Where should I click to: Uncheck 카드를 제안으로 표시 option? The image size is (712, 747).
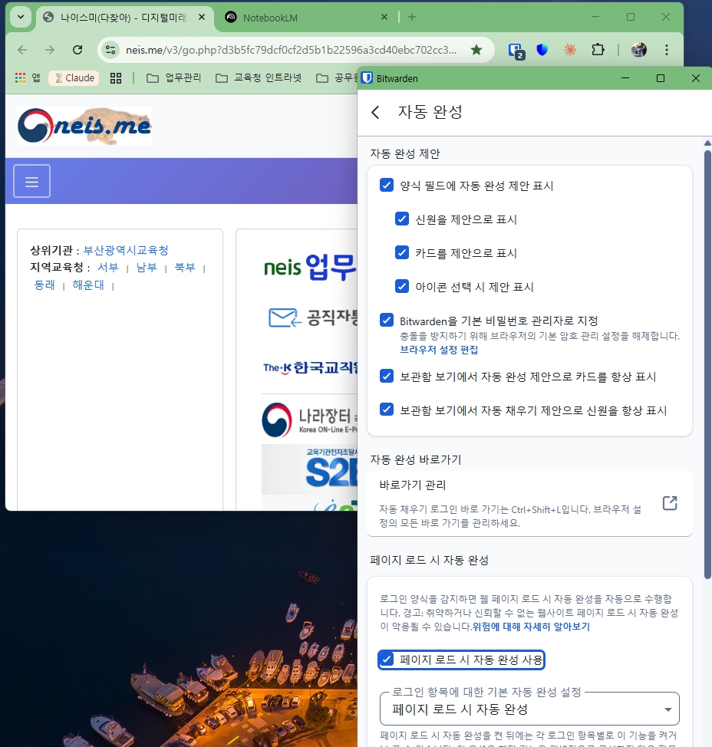click(x=402, y=252)
